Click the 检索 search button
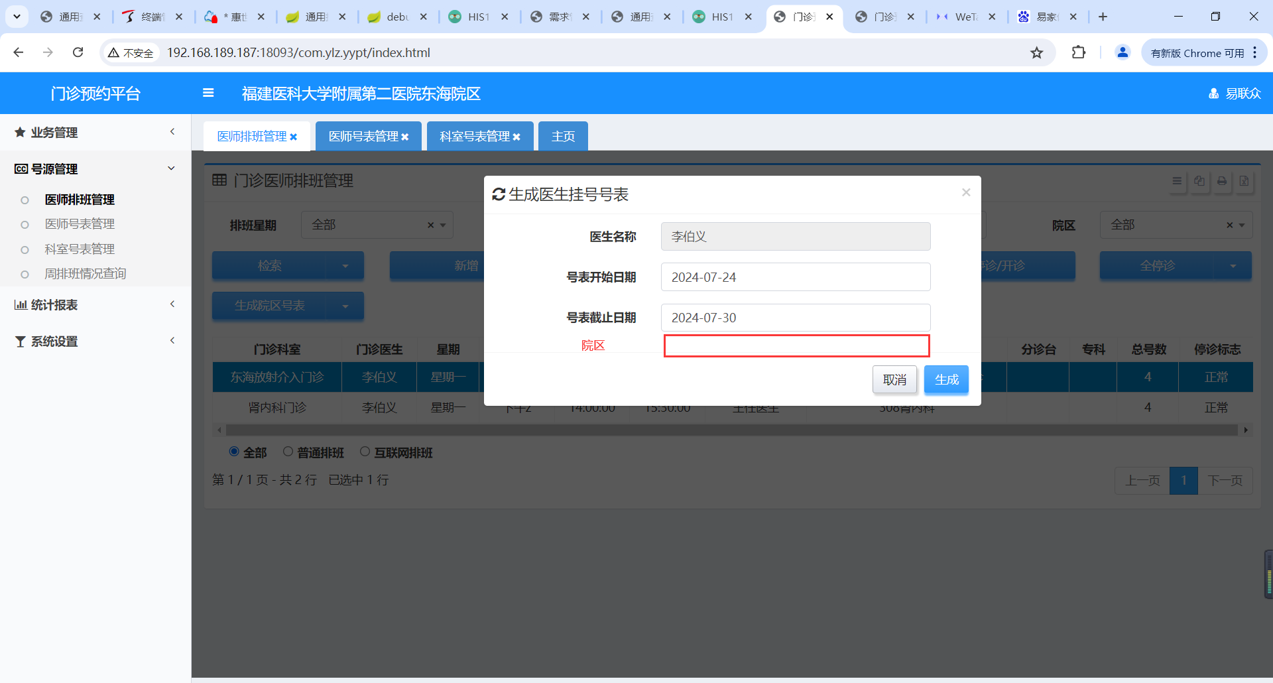This screenshot has width=1273, height=683. 269,266
